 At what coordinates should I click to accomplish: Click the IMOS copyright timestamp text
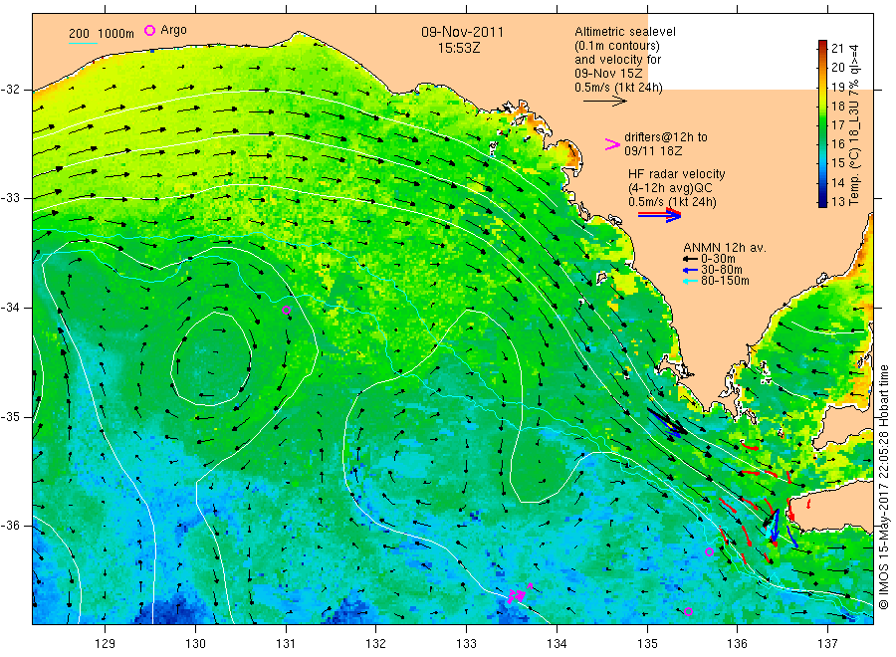tap(883, 487)
